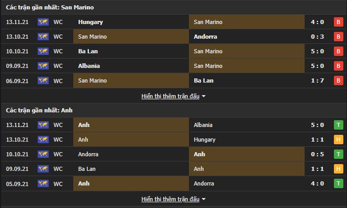The image size is (347, 208).
Task: Click the red B badge for Hungary vs San Marino
Action: 339,22
